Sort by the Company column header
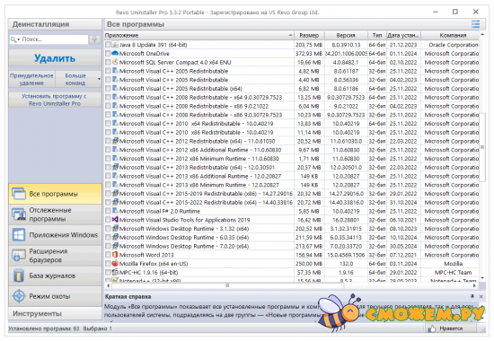 [x=450, y=35]
